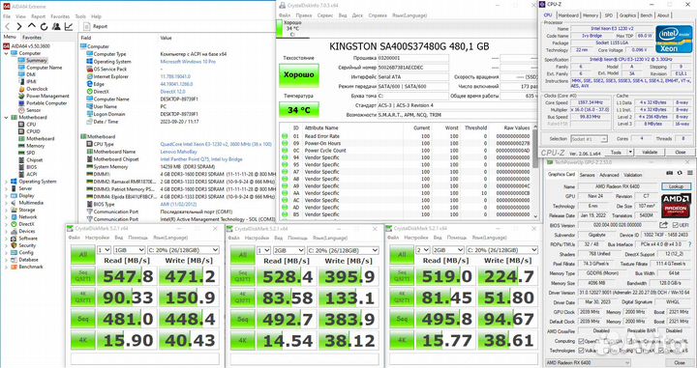697x368 pixels.
Task: Select the Portable Computer tree item icon
Action: [21, 102]
